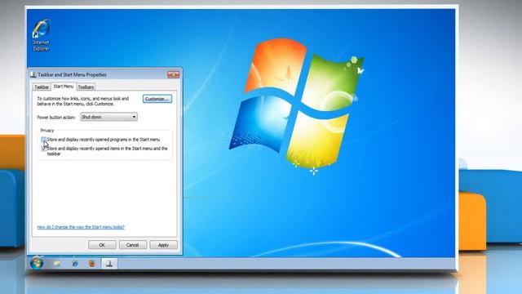Click the 'To customize how links, icons' description text
522x294 pixels.
[x=83, y=101]
